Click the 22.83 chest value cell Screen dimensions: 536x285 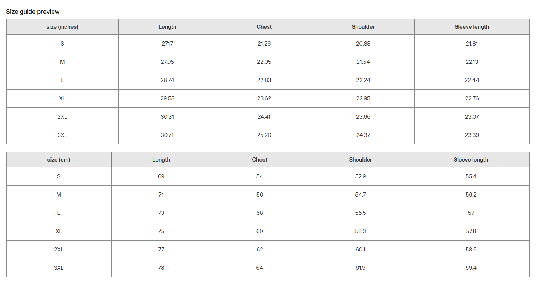pyautogui.click(x=264, y=80)
